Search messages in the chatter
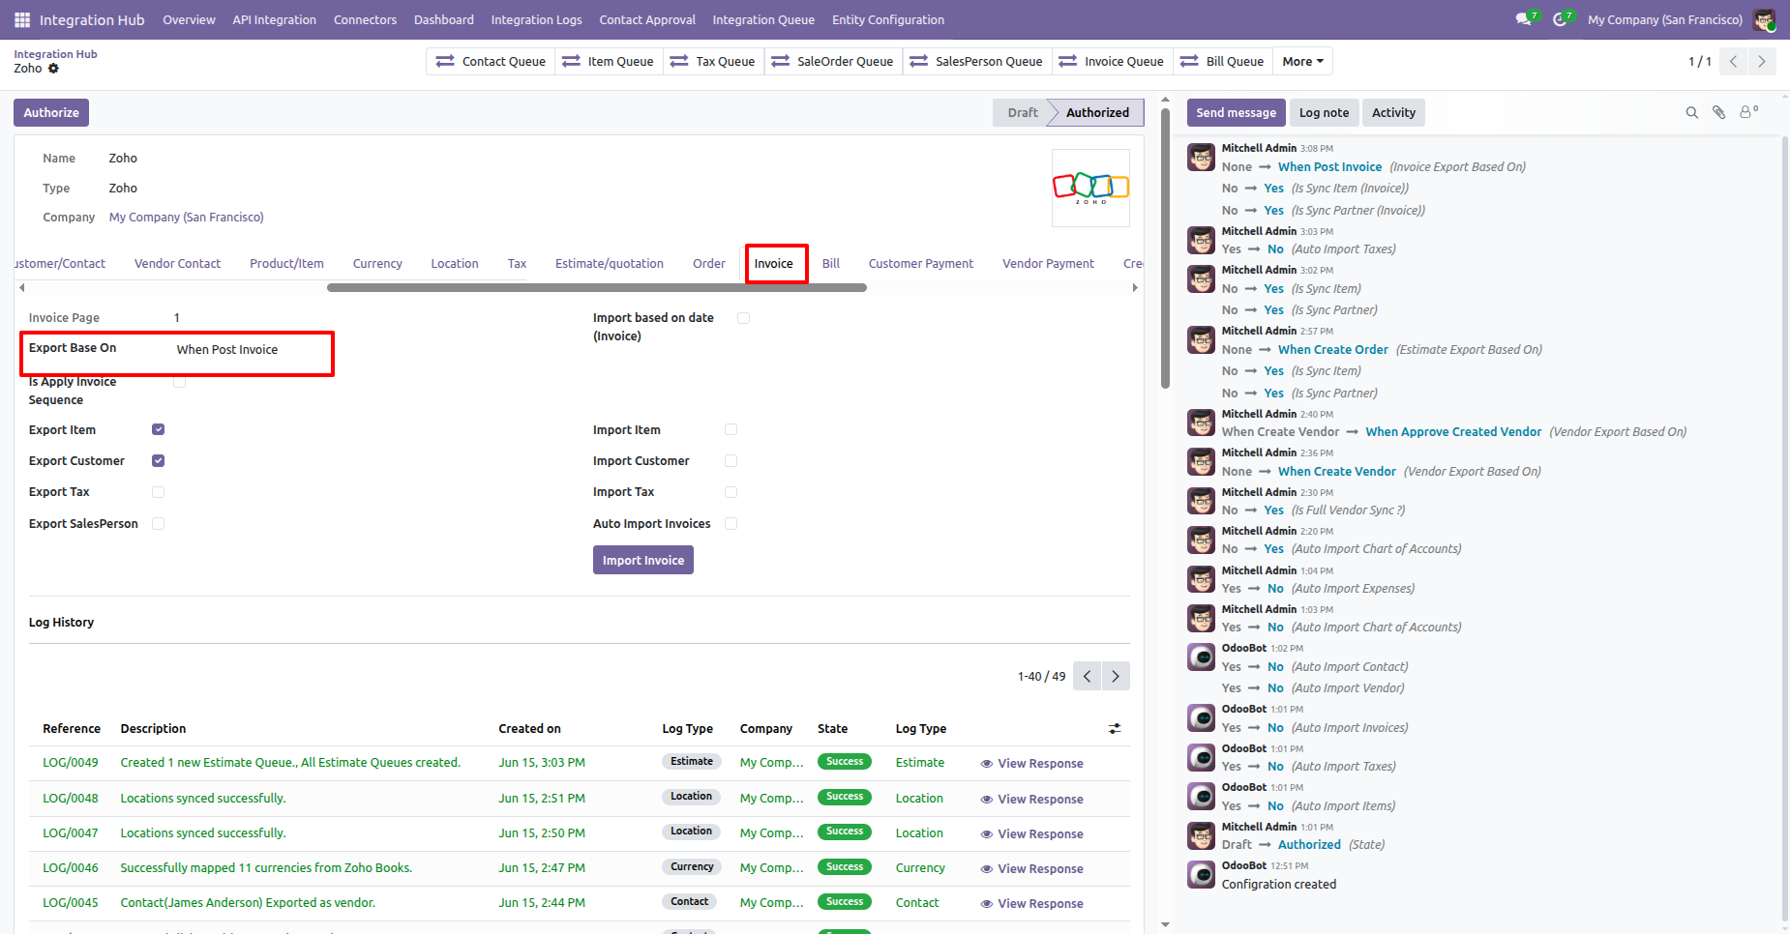 pyautogui.click(x=1692, y=113)
